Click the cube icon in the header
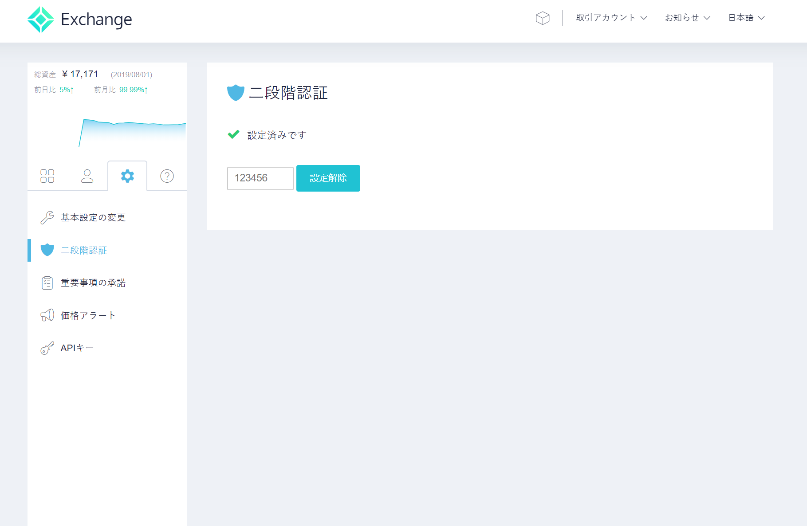 coord(542,17)
